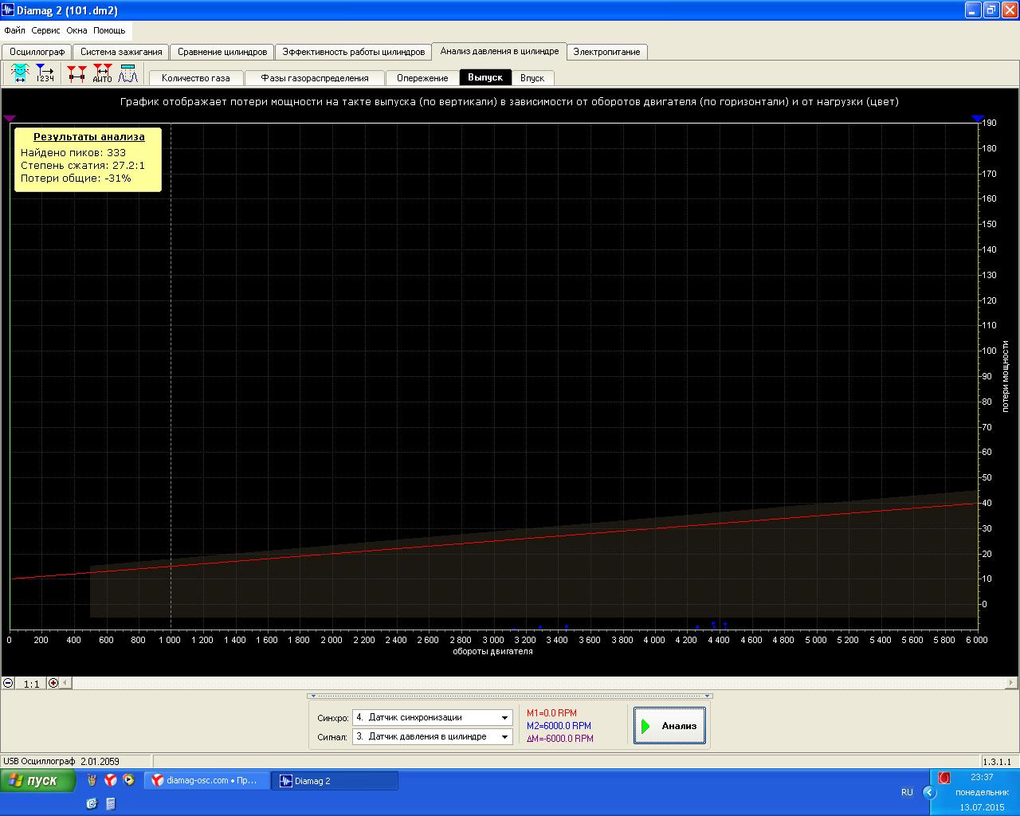
Task: Launch Yandex browser from quick launch
Action: (111, 780)
